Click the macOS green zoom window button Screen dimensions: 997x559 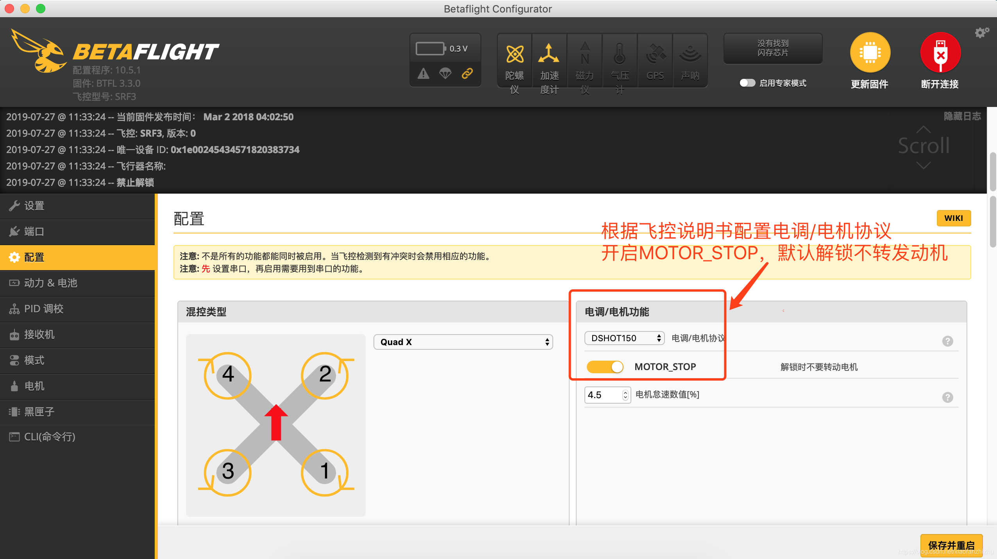pos(41,9)
